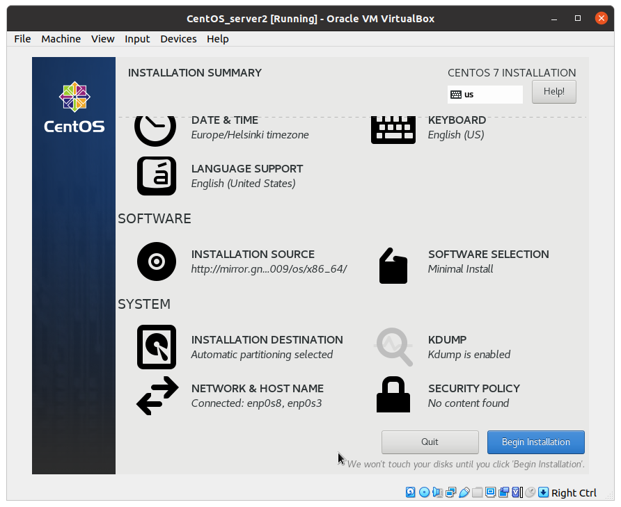Select the Installation Source disc icon
Screen dimensions: 621x507
coord(156,261)
